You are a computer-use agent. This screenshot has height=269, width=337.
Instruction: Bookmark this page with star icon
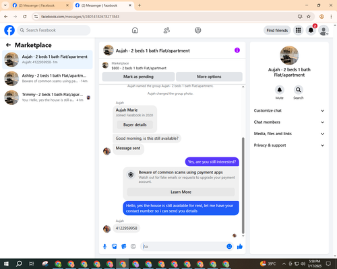tap(309, 17)
